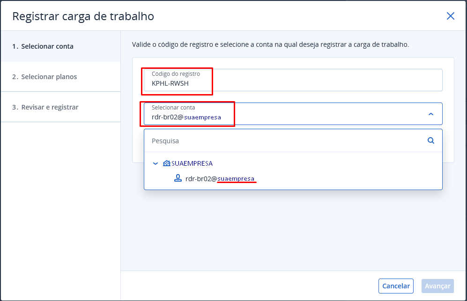467x301 pixels.
Task: Choose account rdr-br02@suaempresa from the list
Action: tap(220, 178)
